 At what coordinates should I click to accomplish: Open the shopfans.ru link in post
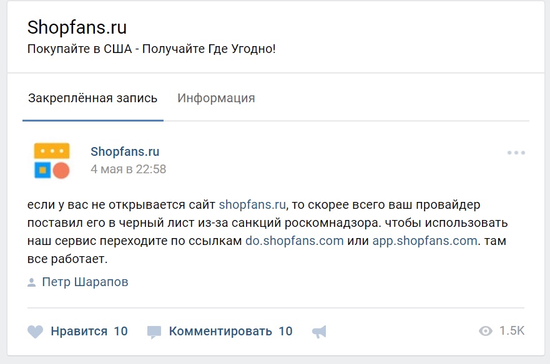coord(252,204)
